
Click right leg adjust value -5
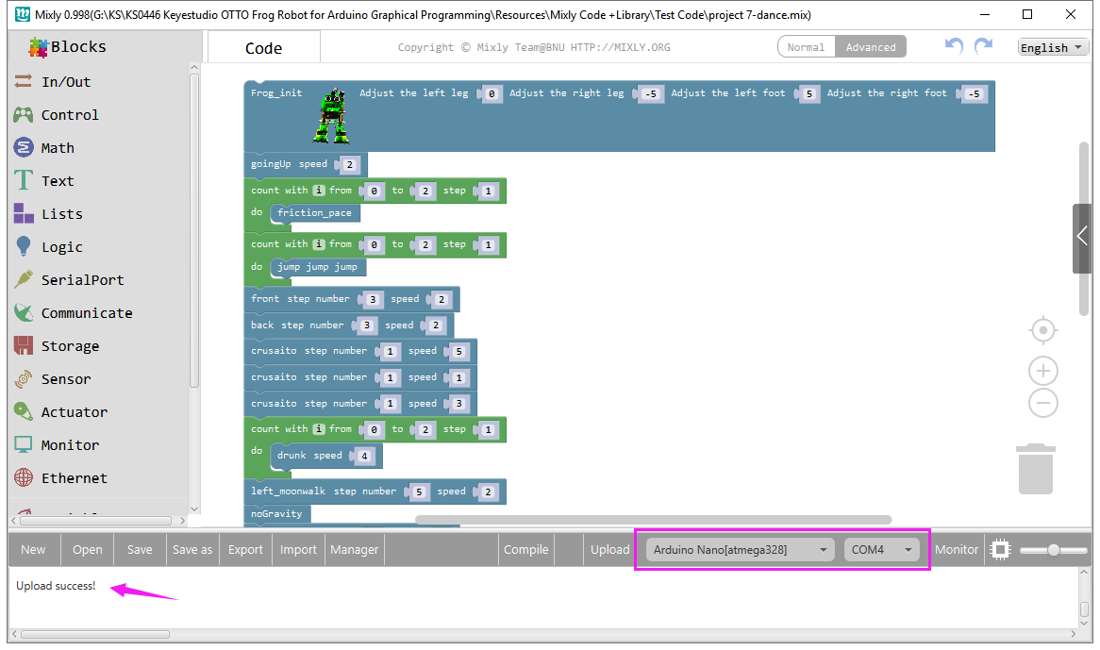651,94
